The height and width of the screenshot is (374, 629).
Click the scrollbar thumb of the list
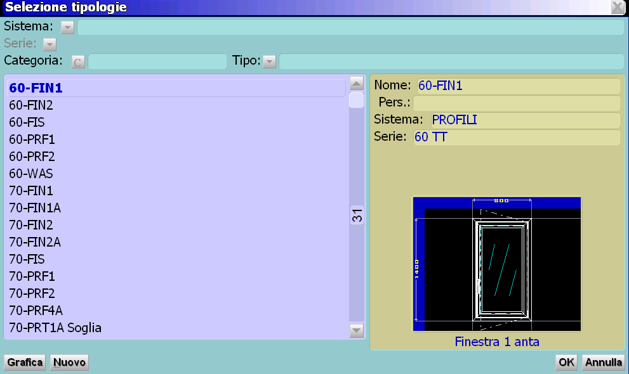(x=357, y=100)
